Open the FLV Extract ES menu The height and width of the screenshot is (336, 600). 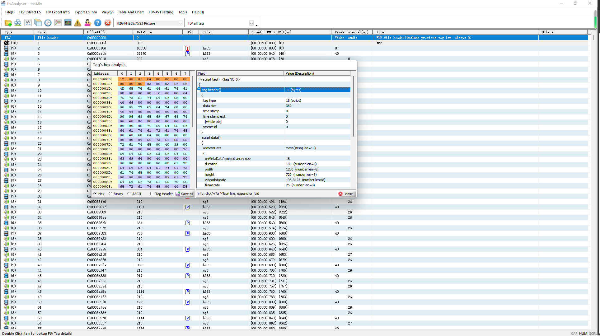30,12
